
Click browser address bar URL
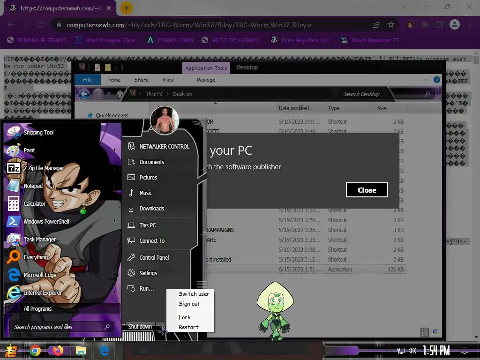click(188, 25)
